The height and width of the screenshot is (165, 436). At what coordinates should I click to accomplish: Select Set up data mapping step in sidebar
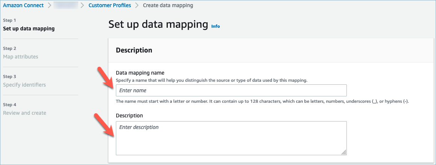pos(29,28)
